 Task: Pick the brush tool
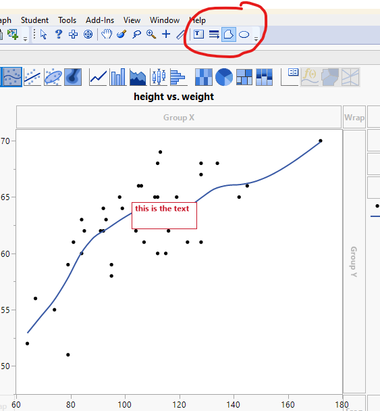[x=121, y=34]
